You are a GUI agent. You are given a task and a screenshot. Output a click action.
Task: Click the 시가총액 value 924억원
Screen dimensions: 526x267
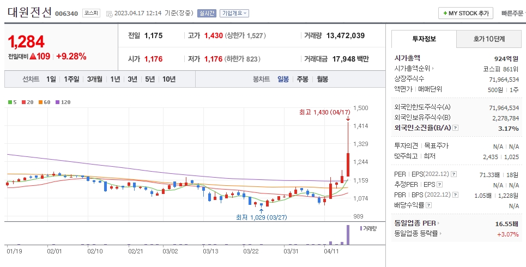pyautogui.click(x=506, y=59)
